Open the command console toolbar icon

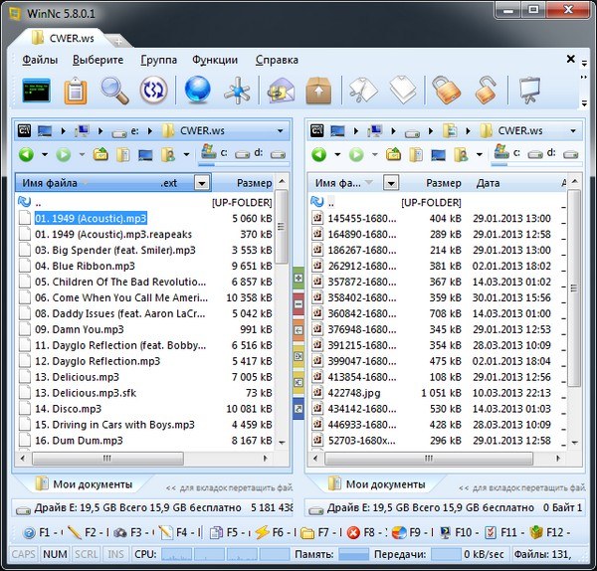pos(37,92)
